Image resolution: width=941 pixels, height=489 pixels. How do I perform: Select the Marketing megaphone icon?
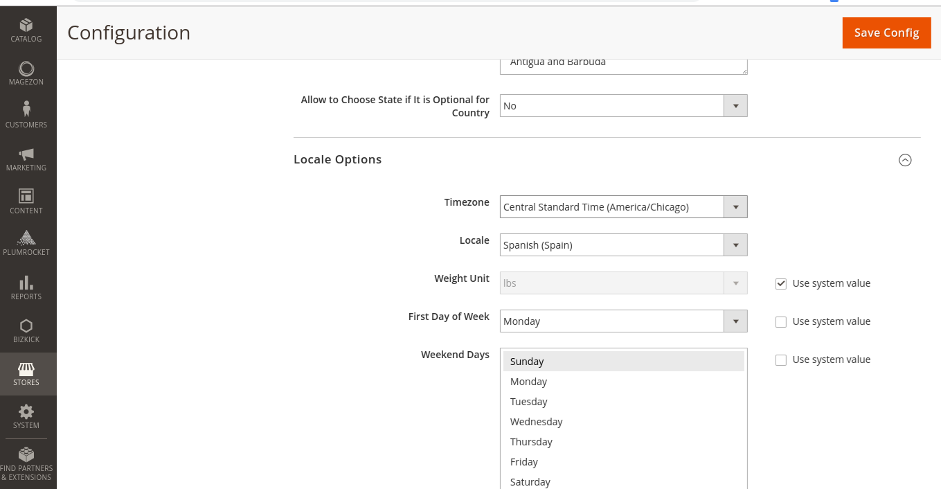tap(26, 157)
